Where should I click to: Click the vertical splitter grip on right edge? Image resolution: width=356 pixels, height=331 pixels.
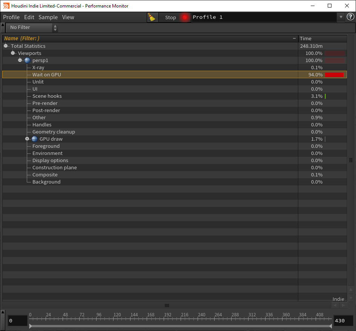click(x=351, y=160)
